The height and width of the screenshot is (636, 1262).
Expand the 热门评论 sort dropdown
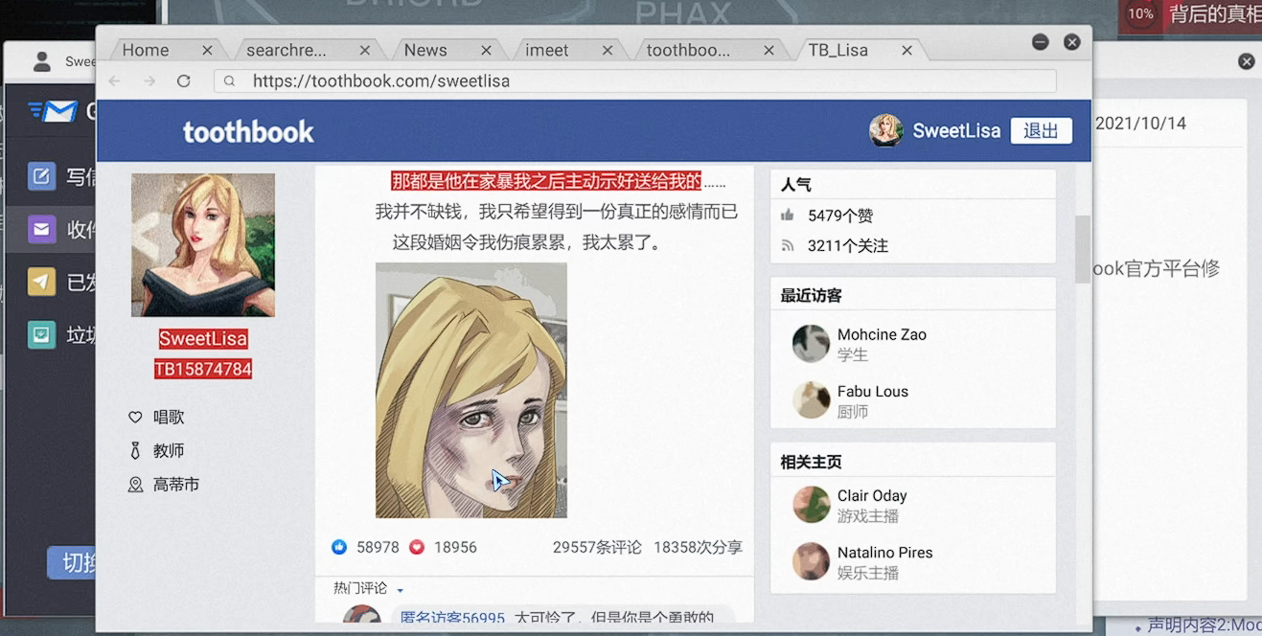pyautogui.click(x=401, y=590)
